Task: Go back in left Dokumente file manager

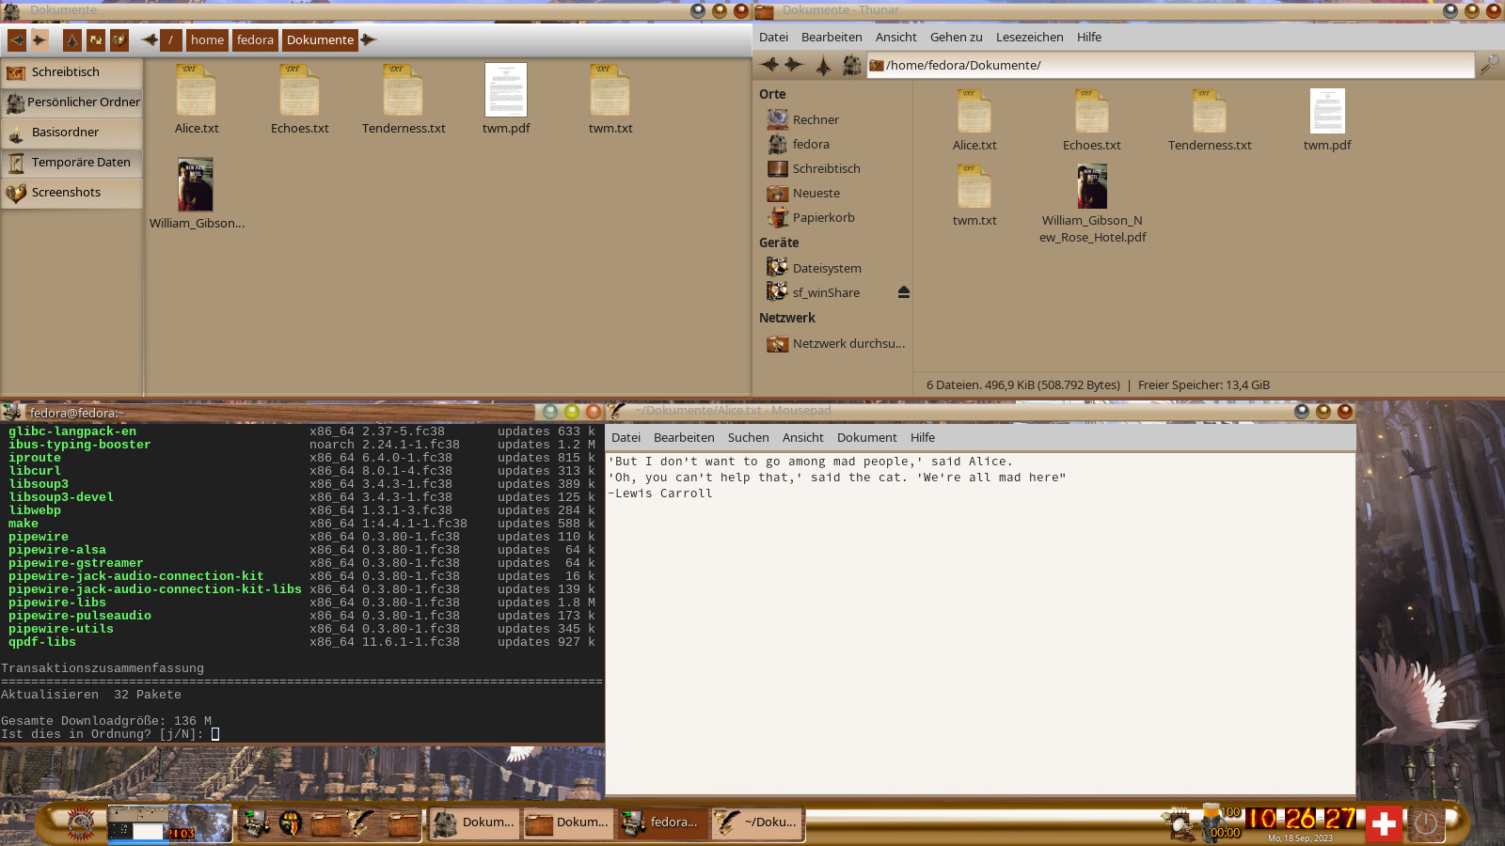Action: tap(17, 39)
